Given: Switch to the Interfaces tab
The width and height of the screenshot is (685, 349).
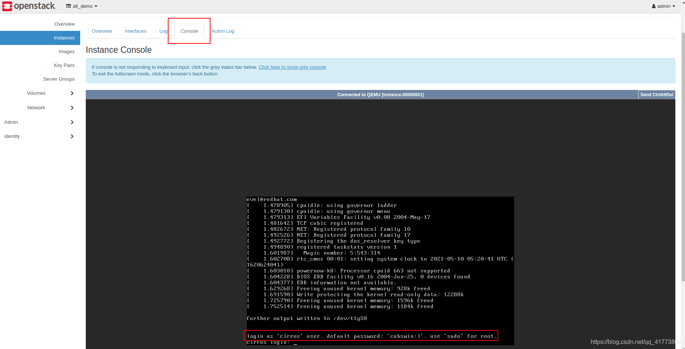Looking at the screenshot, I should [136, 31].
